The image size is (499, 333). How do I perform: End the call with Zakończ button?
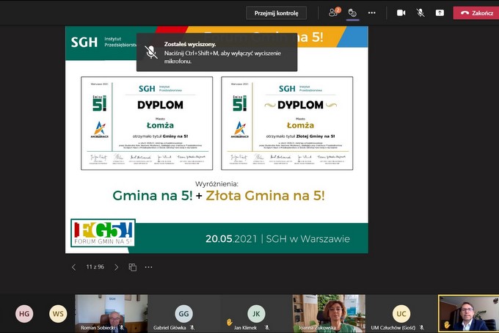(476, 13)
